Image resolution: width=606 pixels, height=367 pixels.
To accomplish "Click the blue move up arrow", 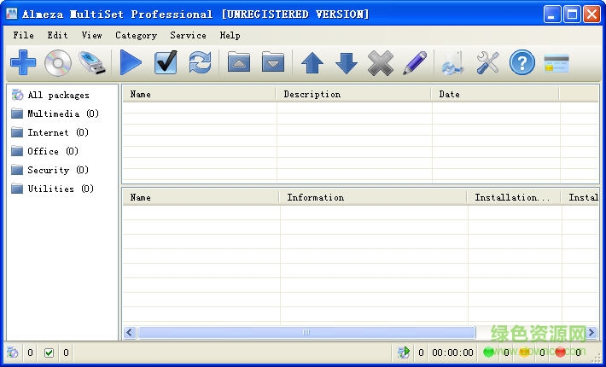I will pos(312,63).
